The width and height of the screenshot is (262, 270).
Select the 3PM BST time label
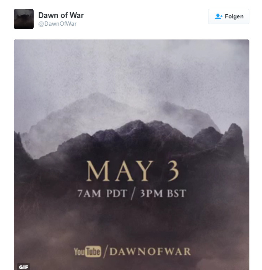[163, 193]
